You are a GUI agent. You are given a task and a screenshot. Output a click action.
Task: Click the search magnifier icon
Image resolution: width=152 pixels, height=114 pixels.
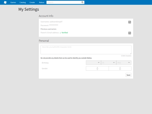[x=82, y=3]
